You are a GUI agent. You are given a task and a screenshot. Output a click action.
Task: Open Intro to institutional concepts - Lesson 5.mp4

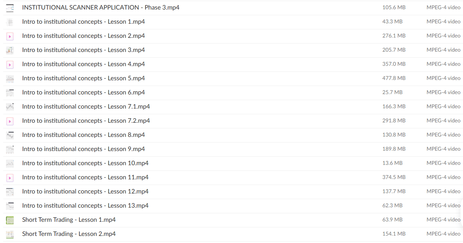(x=83, y=78)
